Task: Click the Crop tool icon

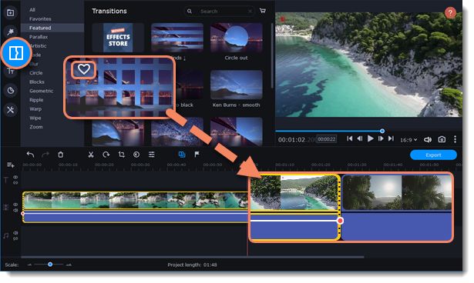Action: coord(122,155)
